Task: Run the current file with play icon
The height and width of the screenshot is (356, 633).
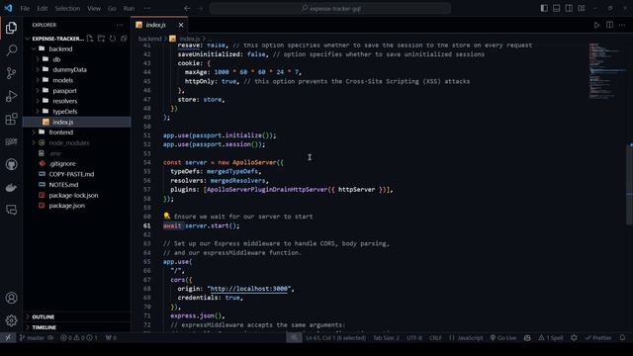Action: (596, 25)
